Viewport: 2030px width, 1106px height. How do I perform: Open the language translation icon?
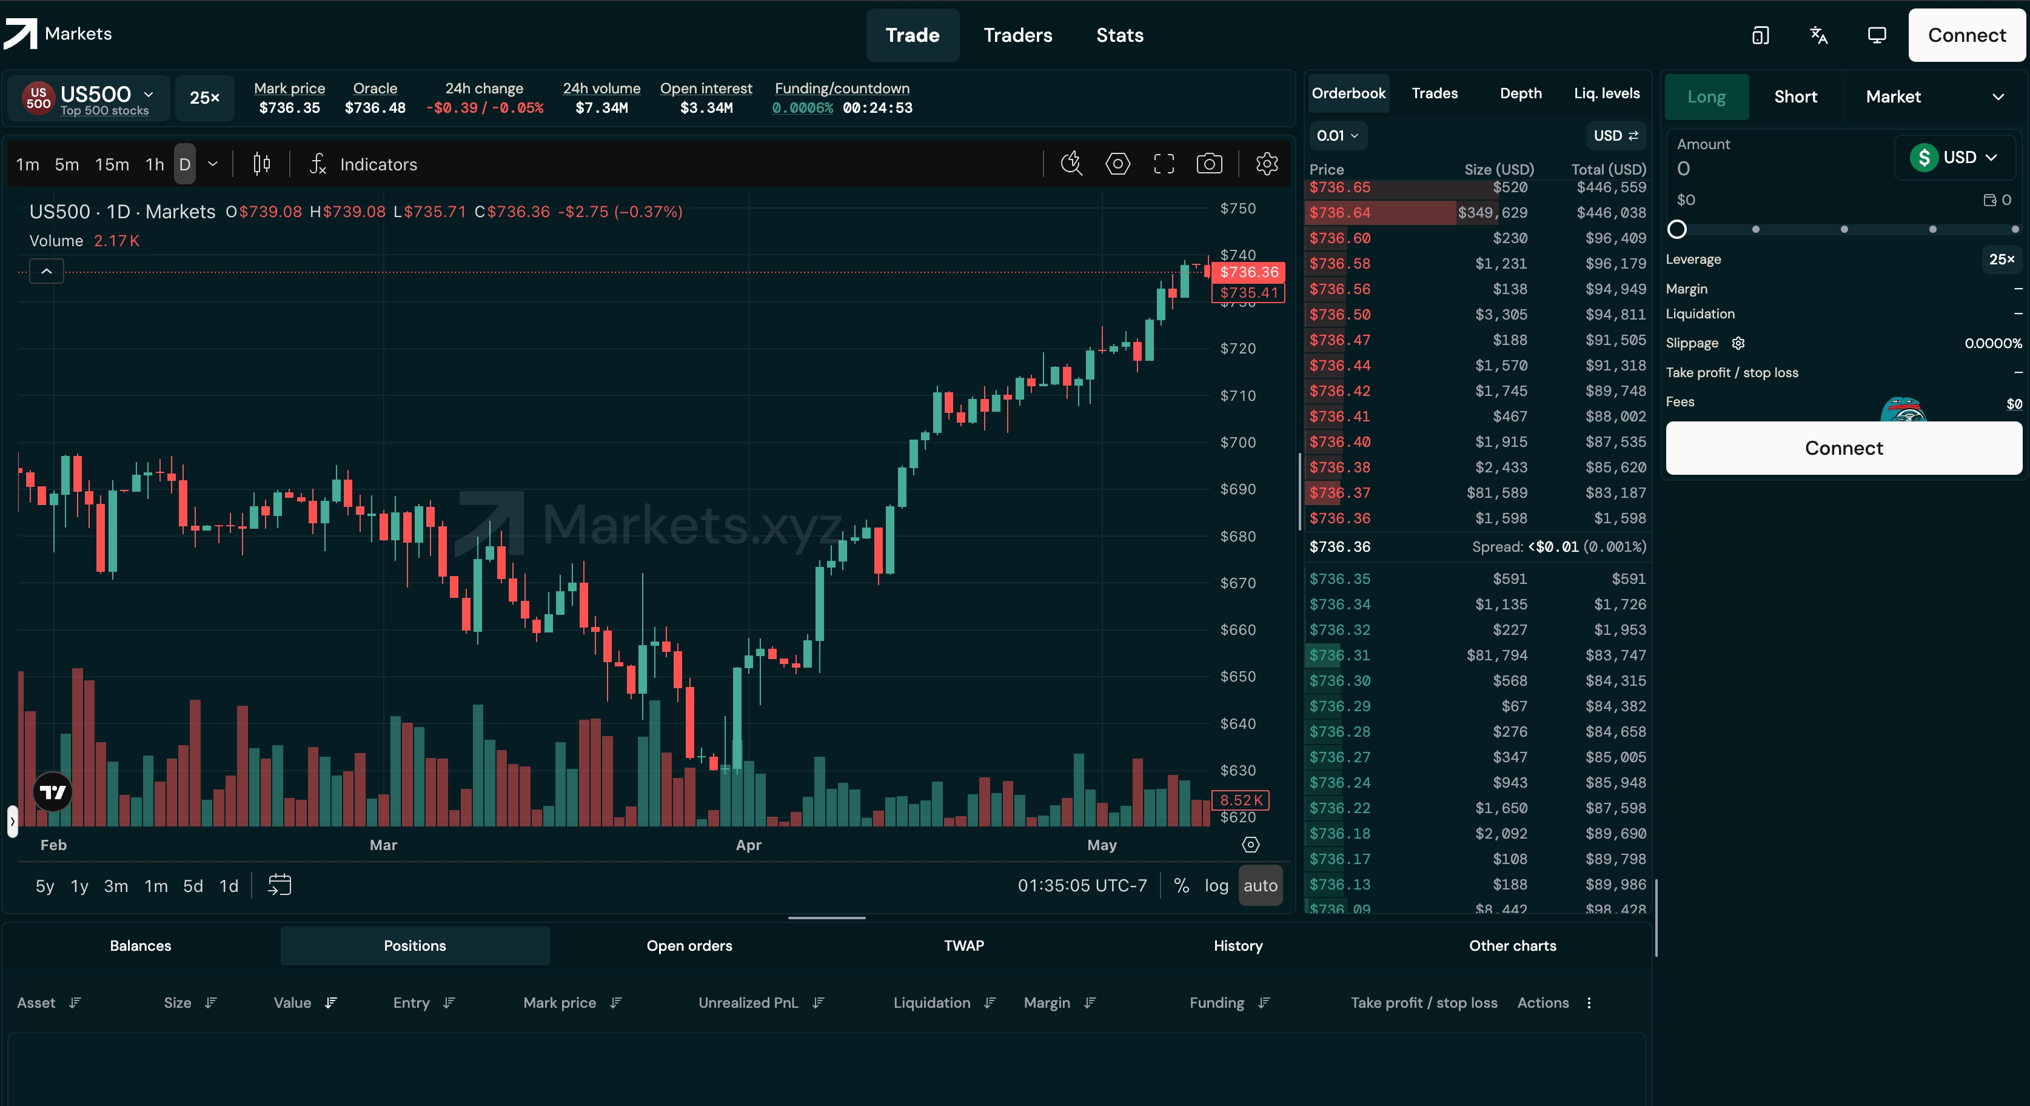[x=1819, y=36]
